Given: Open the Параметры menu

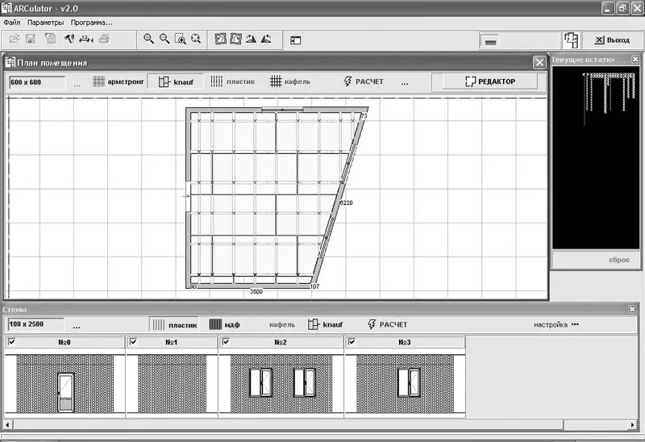Looking at the screenshot, I should pos(46,23).
